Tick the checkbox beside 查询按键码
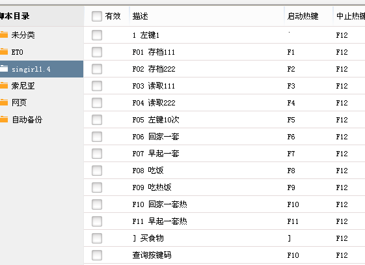 click(x=97, y=255)
